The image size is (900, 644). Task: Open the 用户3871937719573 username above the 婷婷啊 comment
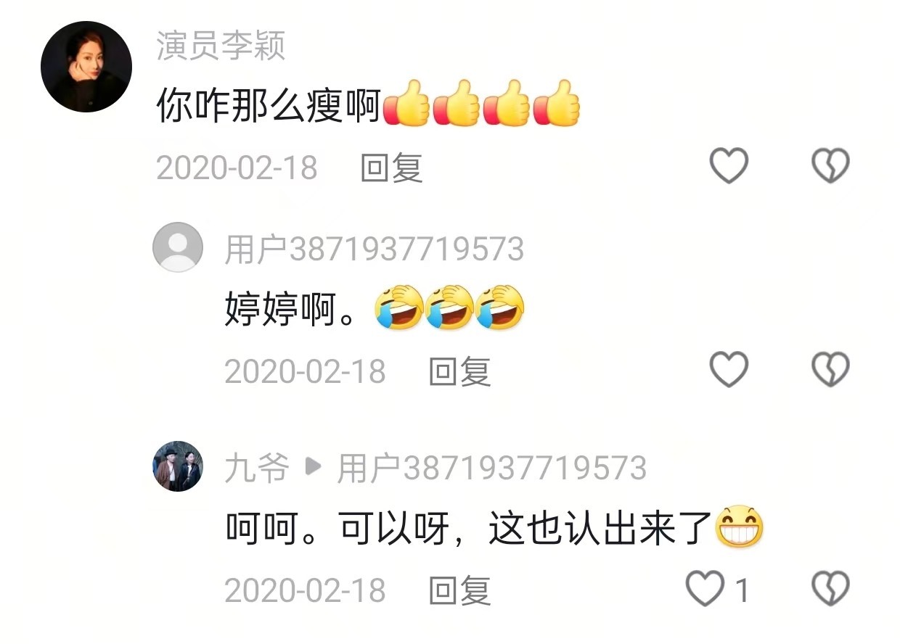[374, 249]
